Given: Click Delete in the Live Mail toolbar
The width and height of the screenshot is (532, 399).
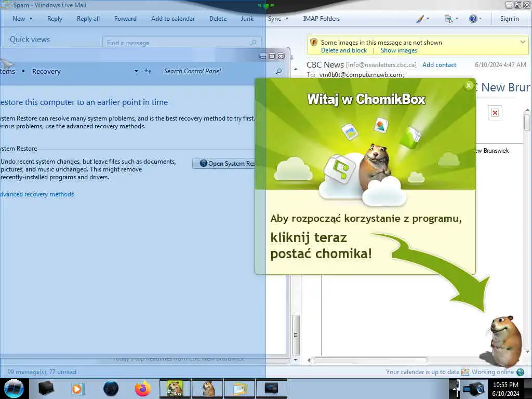Looking at the screenshot, I should 218,19.
